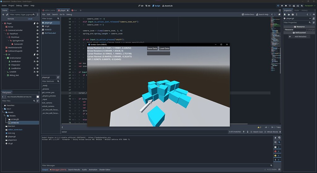The width and height of the screenshot is (317, 173).
Task: Save the currently edited resource in Inspector
Action: pos(293,15)
